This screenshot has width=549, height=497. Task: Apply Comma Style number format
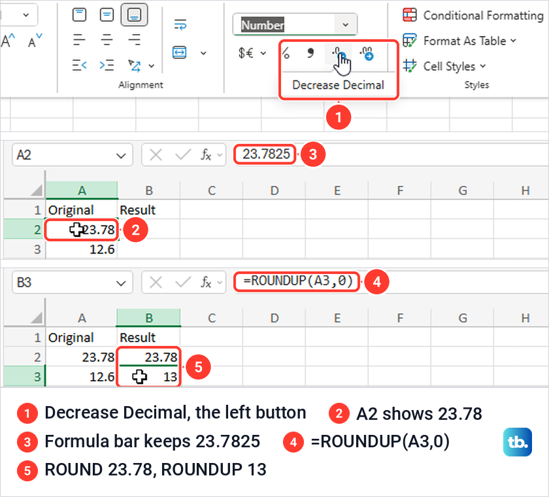click(x=310, y=53)
